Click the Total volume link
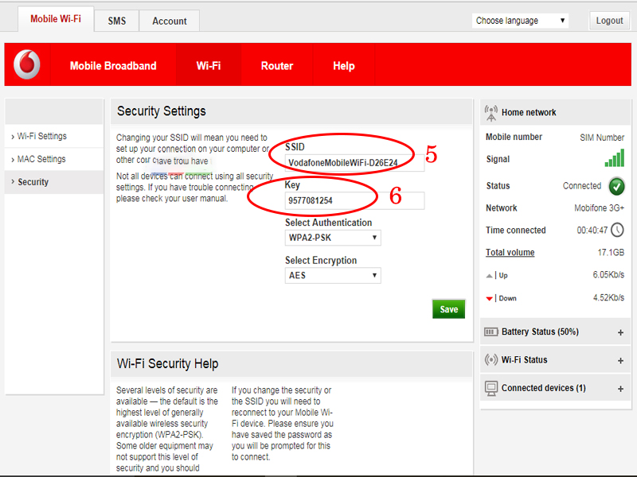Image resolution: width=637 pixels, height=477 pixels. (x=510, y=253)
